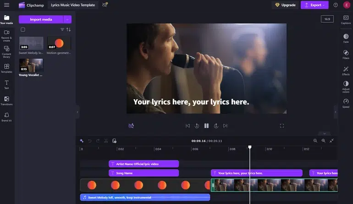Open the Filters panel
The height and width of the screenshot is (204, 353).
[x=346, y=54]
